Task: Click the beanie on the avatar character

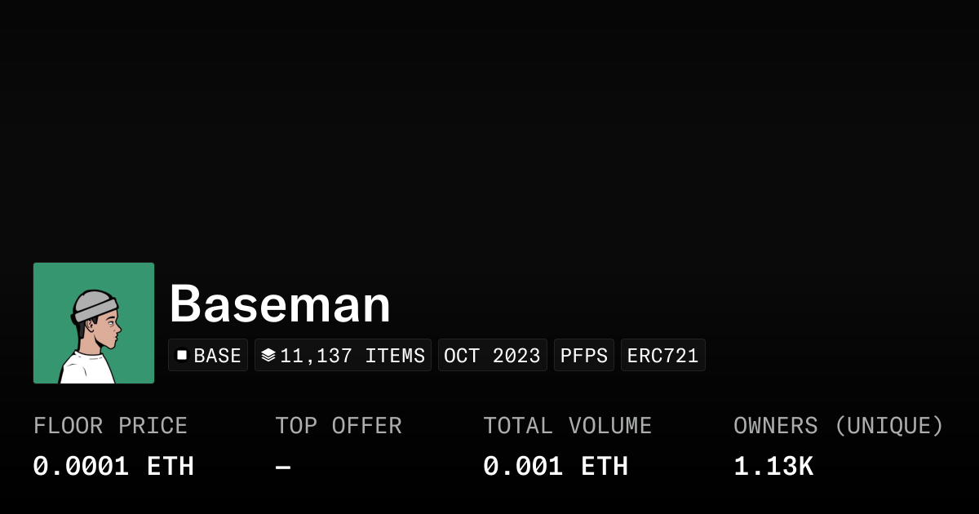Action: pos(93,306)
